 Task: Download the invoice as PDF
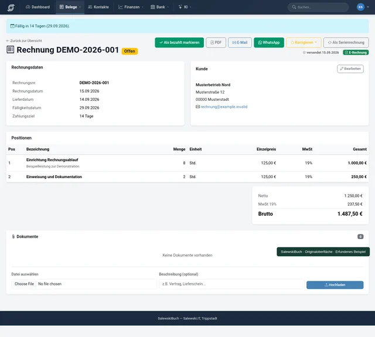point(216,43)
